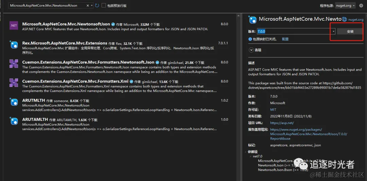Click the version field showing 7.0.0
Screen dimensions: 367x181
[x=294, y=31]
